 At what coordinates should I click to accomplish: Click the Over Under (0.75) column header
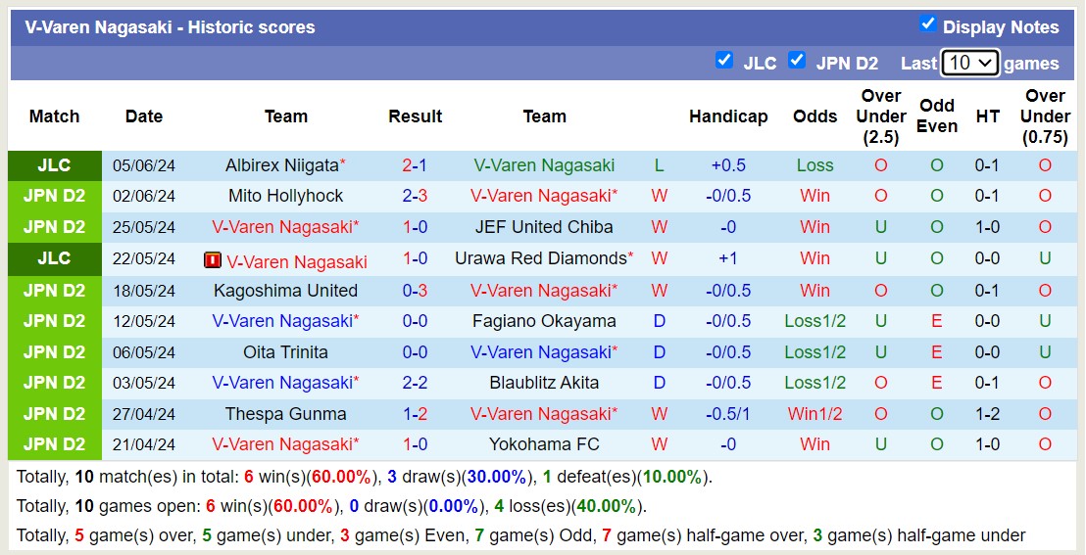(x=1045, y=116)
